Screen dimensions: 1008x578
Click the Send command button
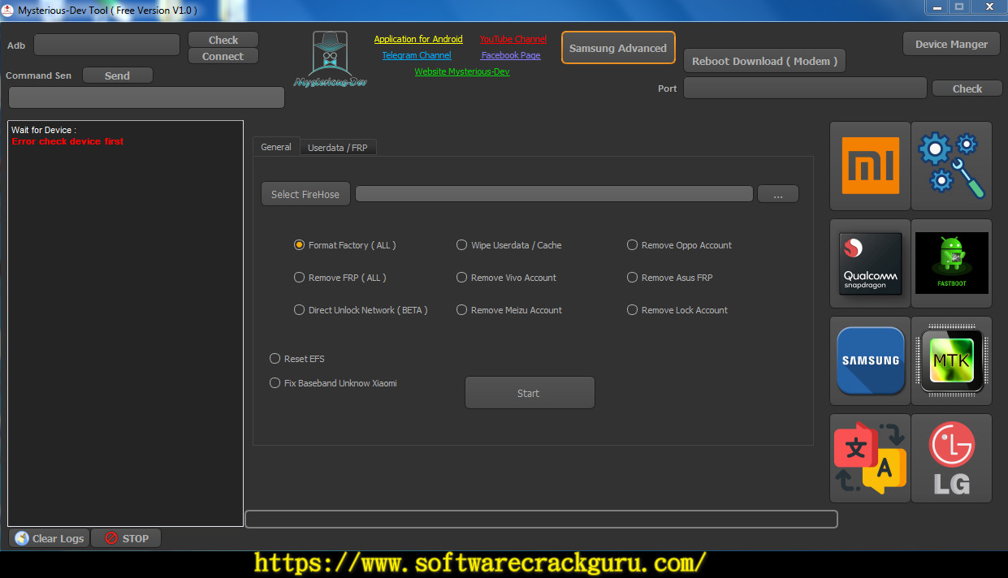tap(118, 75)
